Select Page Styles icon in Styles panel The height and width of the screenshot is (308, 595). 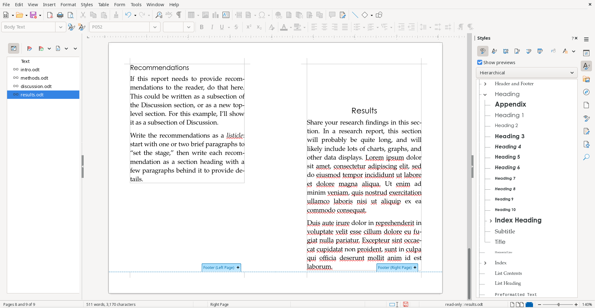coord(517,51)
